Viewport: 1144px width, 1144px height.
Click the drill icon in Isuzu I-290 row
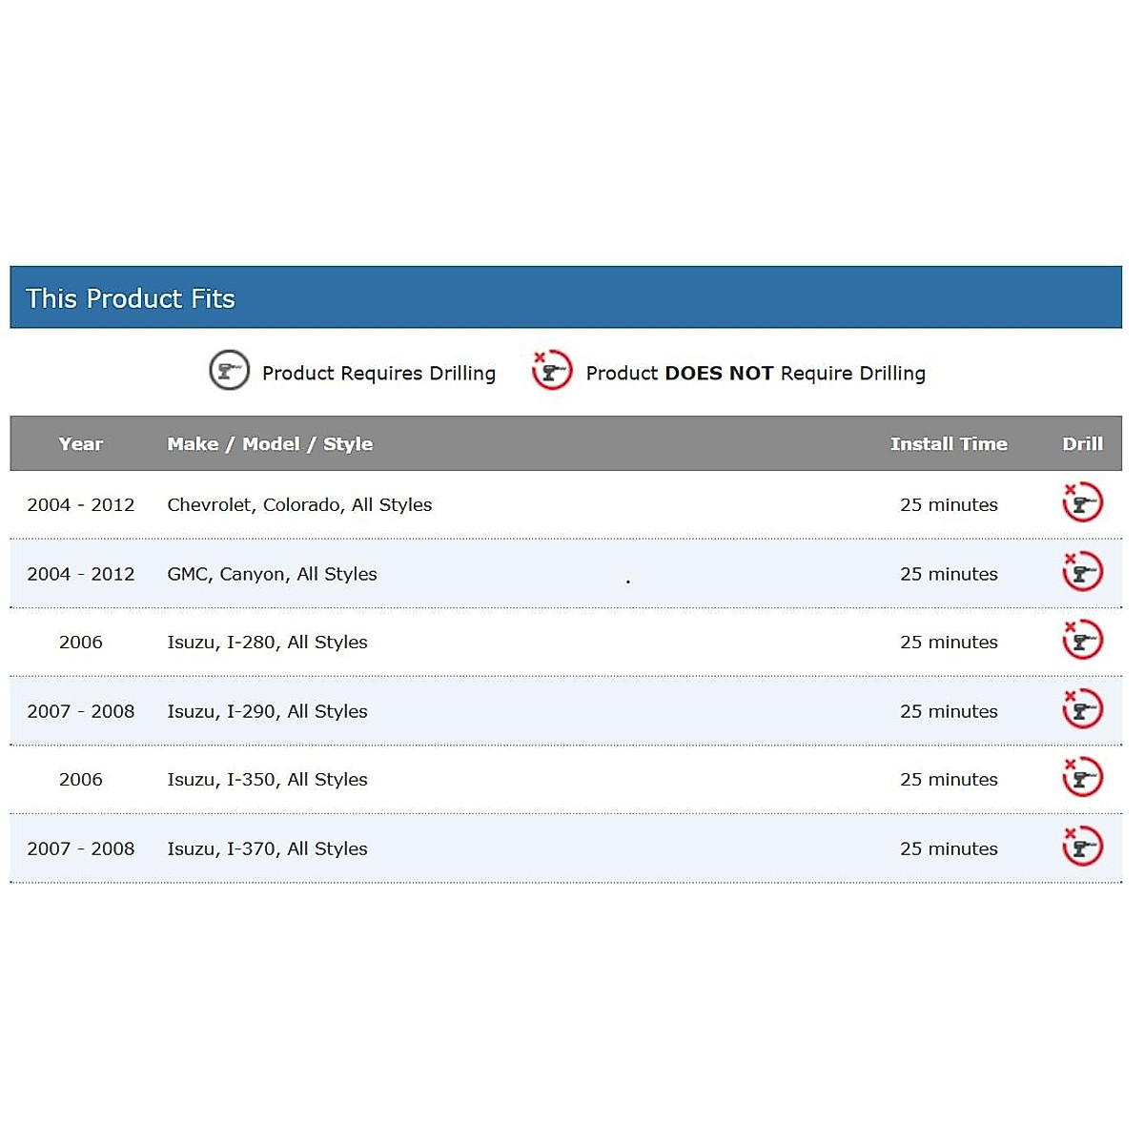1082,709
